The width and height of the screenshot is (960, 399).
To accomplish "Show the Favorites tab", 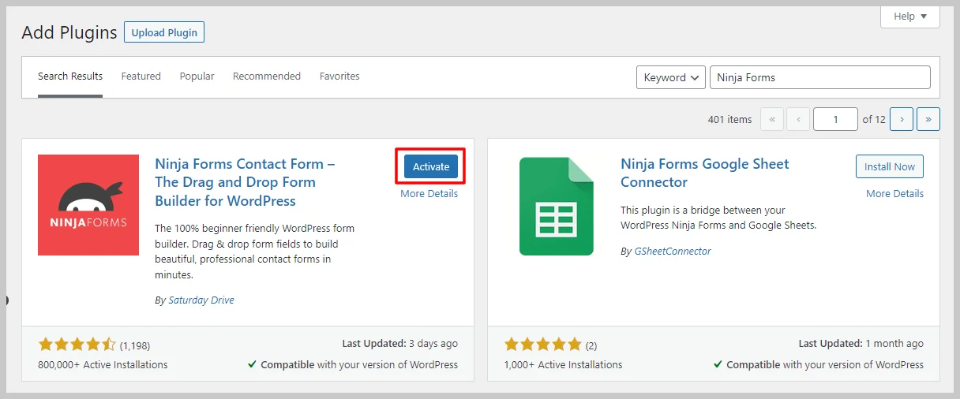I will coord(339,76).
